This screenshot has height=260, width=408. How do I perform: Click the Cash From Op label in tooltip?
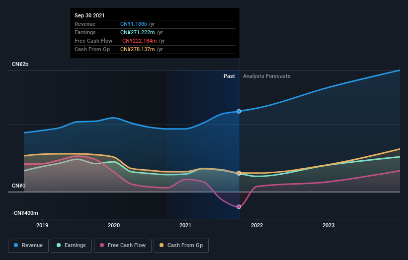point(92,49)
